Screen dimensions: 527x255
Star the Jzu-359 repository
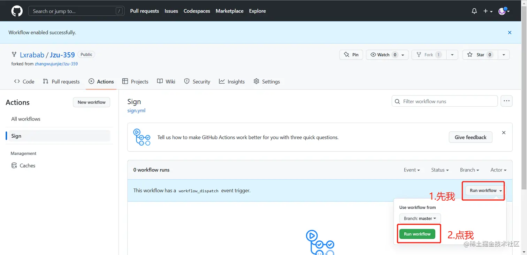coord(480,55)
